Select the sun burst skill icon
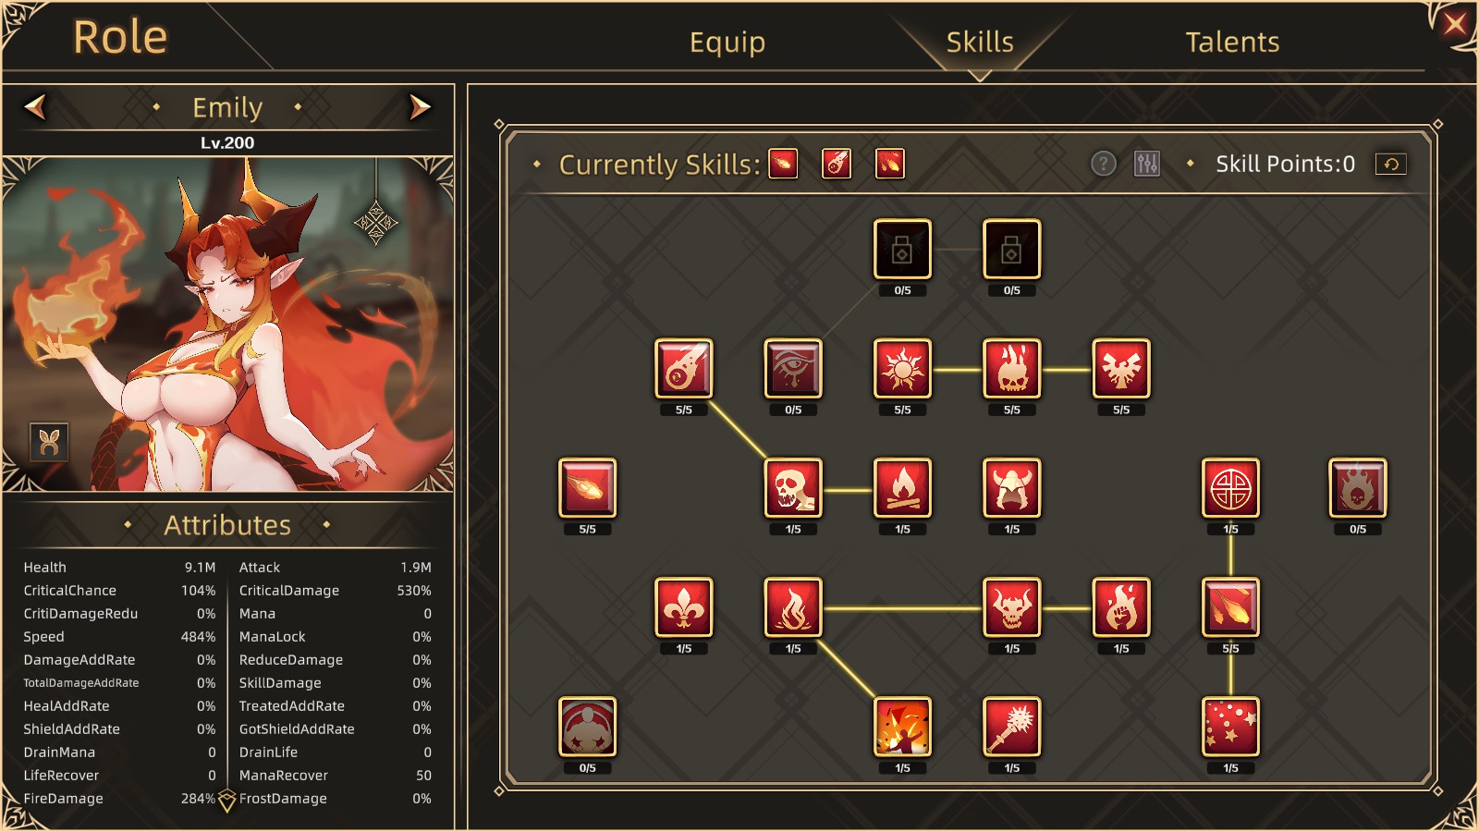Image resolution: width=1479 pixels, height=832 pixels. tap(902, 368)
